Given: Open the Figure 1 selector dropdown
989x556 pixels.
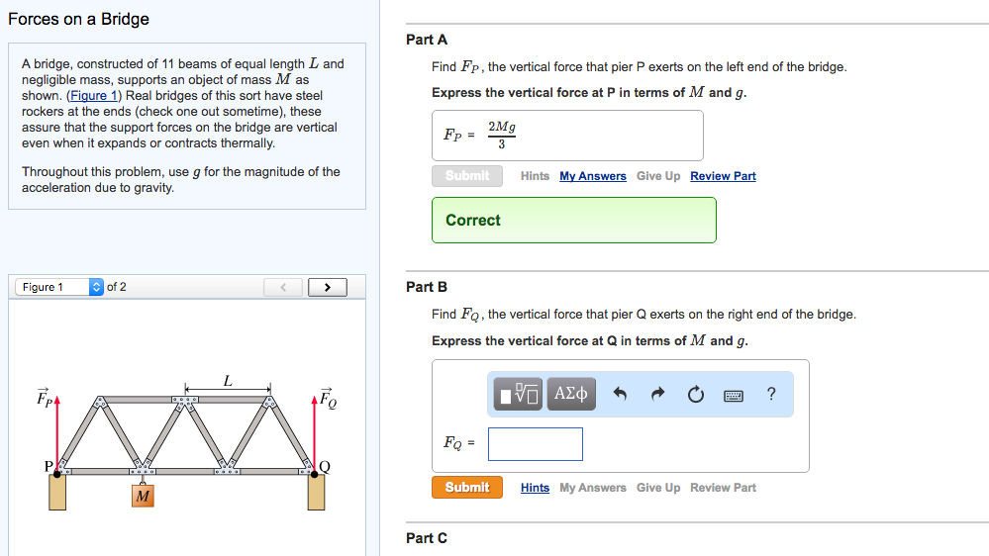Looking at the screenshot, I should click(x=59, y=287).
